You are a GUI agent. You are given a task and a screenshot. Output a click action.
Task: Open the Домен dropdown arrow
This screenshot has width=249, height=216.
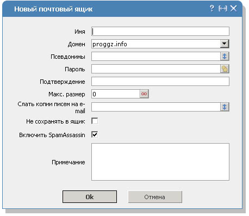(225, 44)
